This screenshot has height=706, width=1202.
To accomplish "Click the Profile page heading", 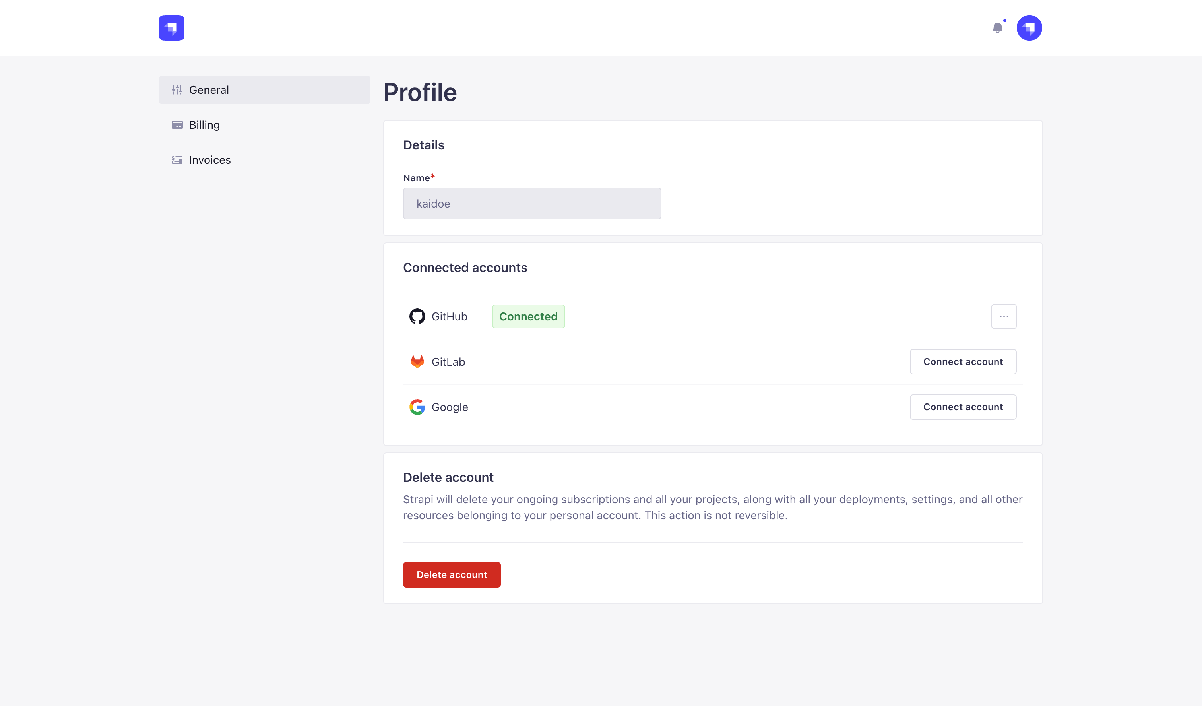I will 420,92.
